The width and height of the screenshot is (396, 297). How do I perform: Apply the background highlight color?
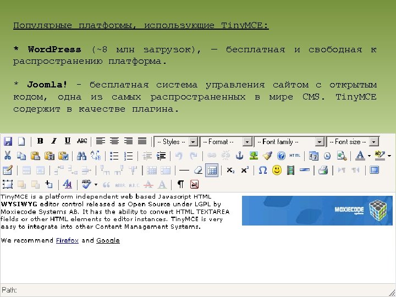(x=380, y=156)
